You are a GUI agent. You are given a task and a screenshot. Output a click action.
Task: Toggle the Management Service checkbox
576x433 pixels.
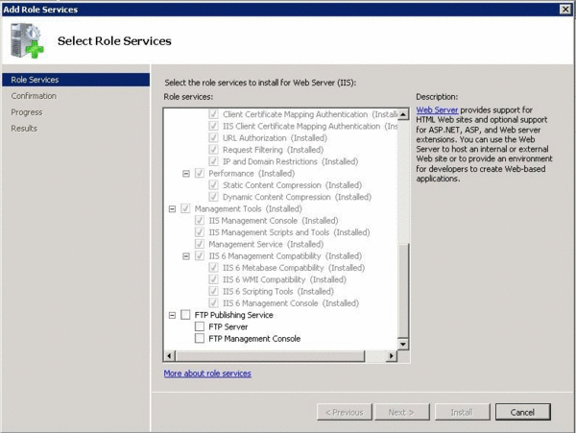coord(200,244)
